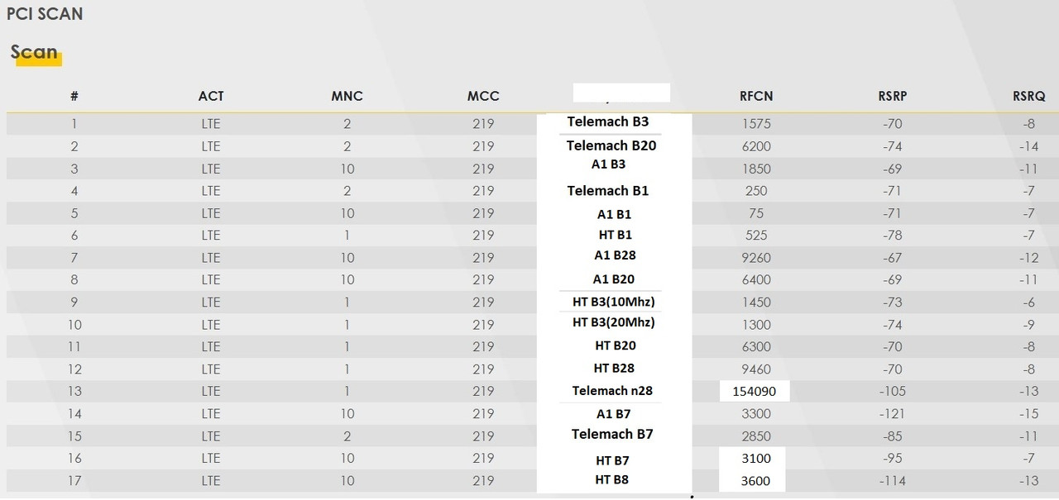This screenshot has height=500, width=1059.
Task: Click RSRP value -73
Action: point(893,302)
